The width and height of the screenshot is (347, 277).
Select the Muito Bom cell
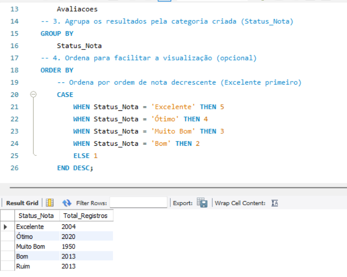tap(37, 246)
